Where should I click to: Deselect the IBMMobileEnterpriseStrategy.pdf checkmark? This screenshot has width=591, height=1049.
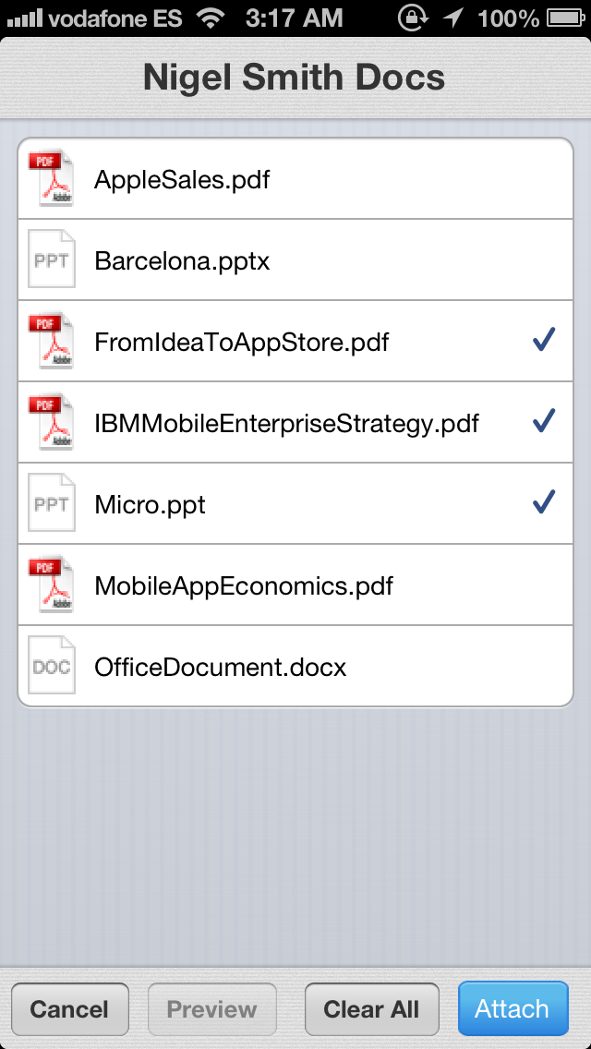coord(544,423)
